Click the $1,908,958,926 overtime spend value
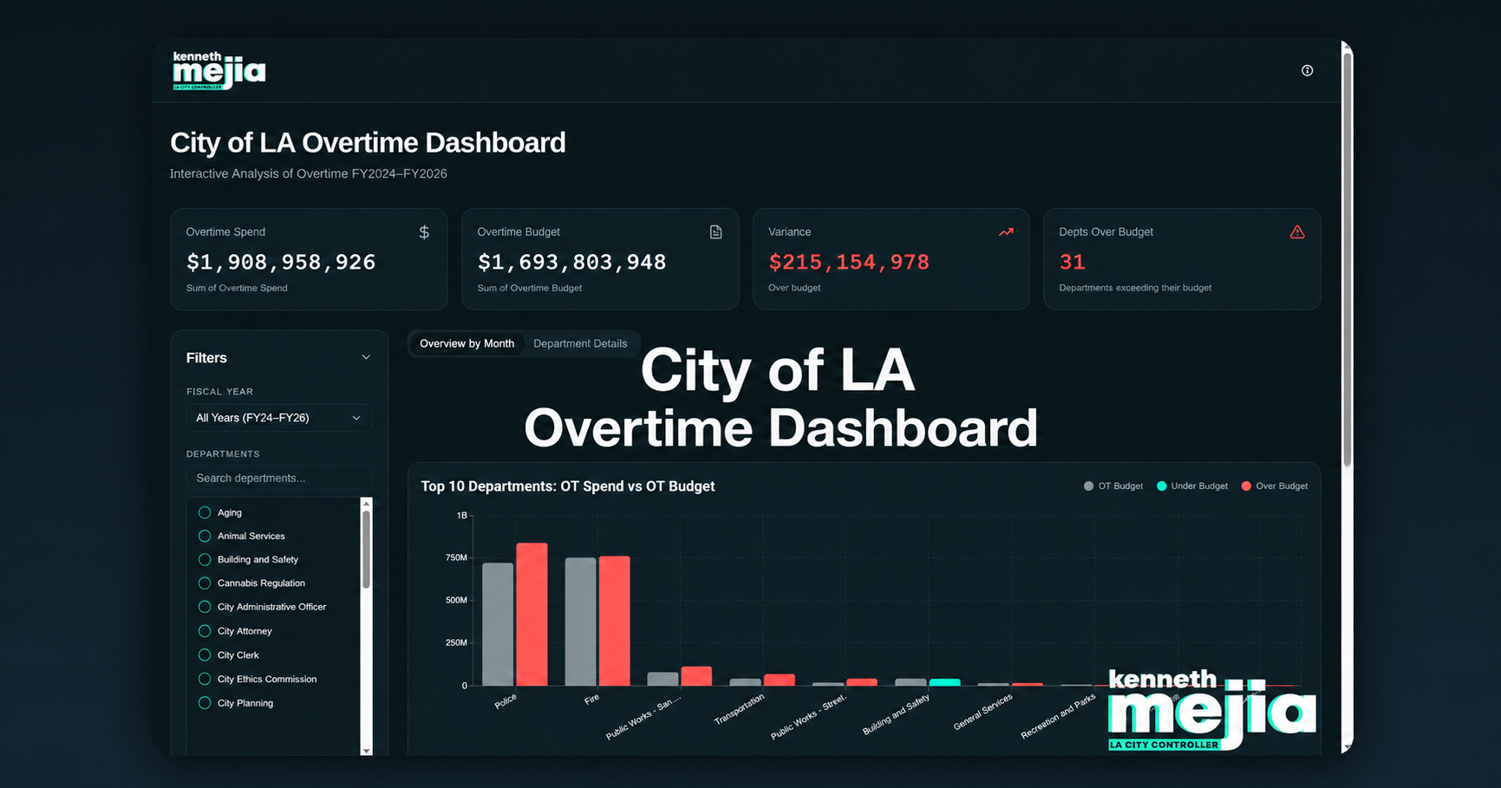The image size is (1501, 788). [x=281, y=262]
